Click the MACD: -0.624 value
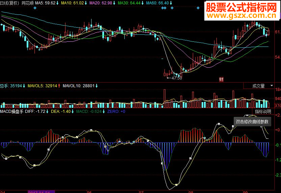281x193 pixels. click(x=89, y=111)
